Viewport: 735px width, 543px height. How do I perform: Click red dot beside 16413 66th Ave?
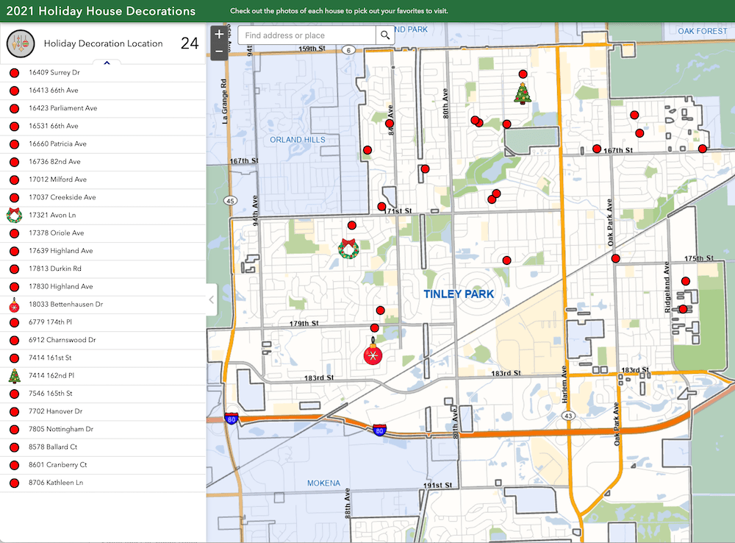[15, 90]
